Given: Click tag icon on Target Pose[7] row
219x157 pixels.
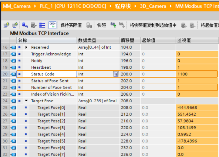Looking at the screenshot, I should 13,155.
